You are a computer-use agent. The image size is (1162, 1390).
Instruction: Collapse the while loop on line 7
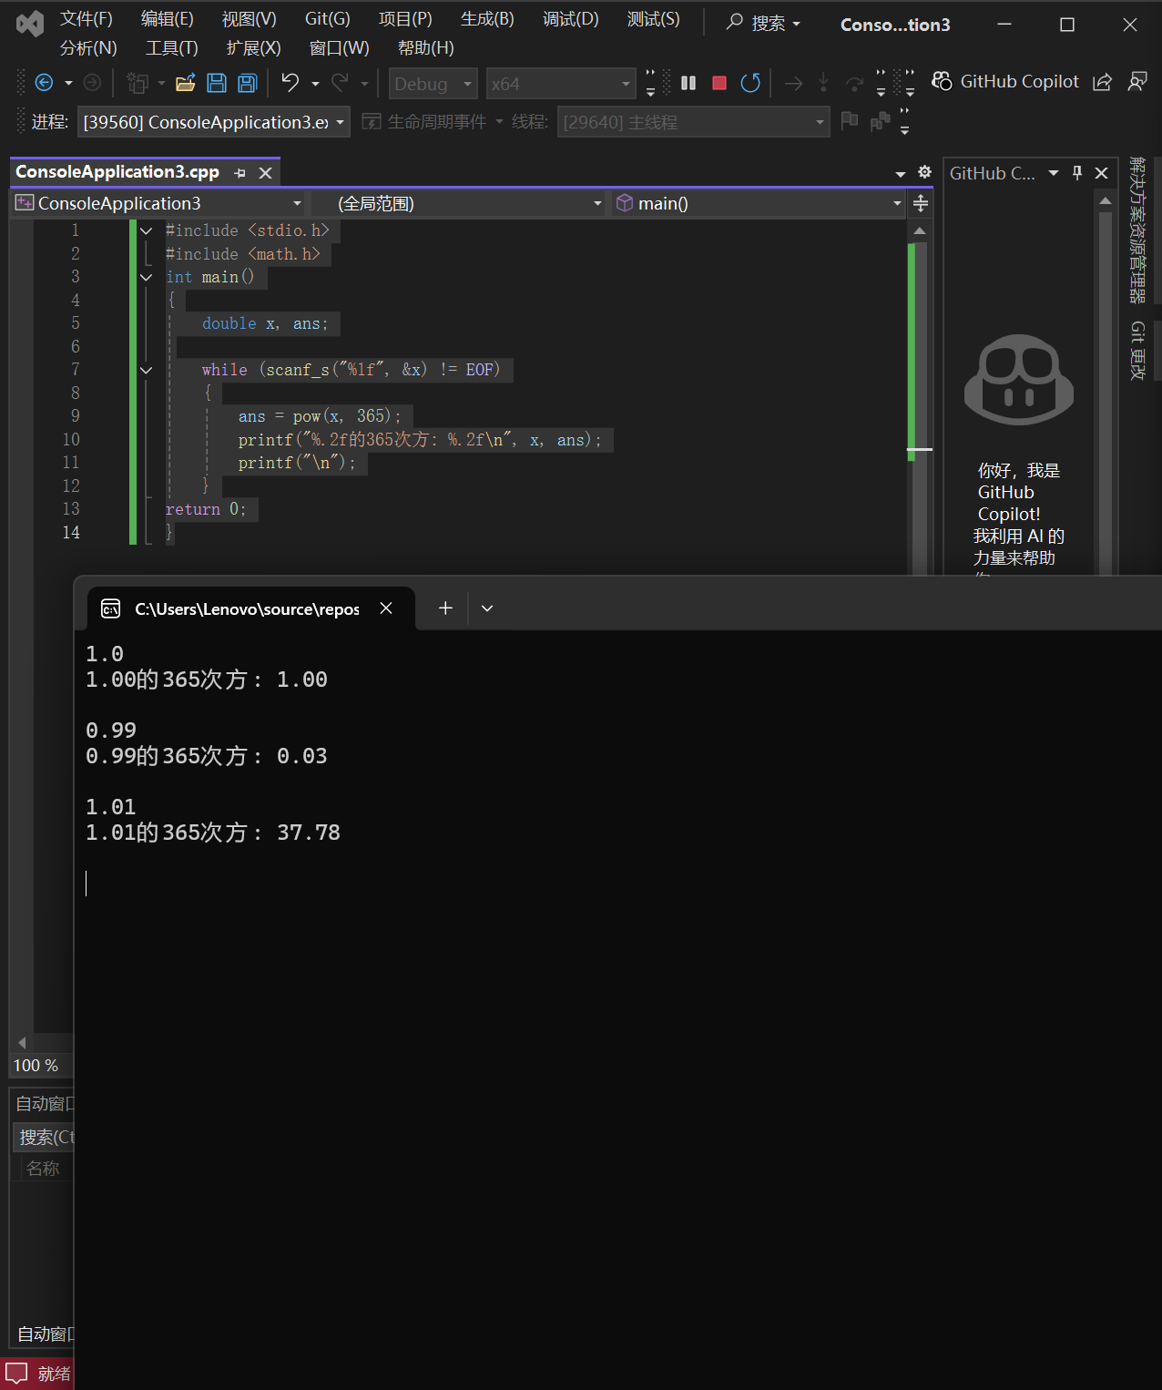coord(146,370)
